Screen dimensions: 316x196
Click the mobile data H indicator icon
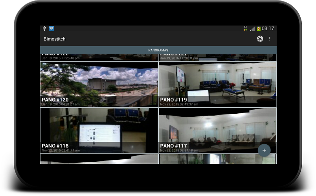pos(245,29)
